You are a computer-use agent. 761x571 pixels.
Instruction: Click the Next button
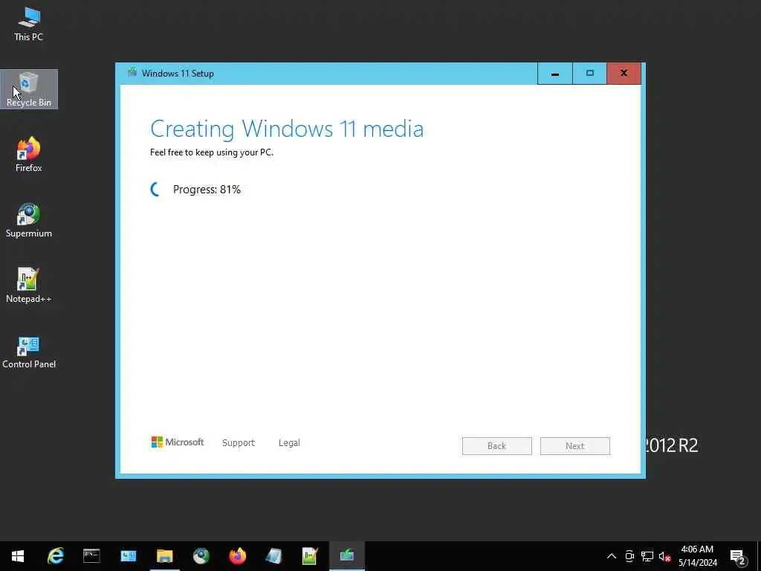[x=575, y=446]
